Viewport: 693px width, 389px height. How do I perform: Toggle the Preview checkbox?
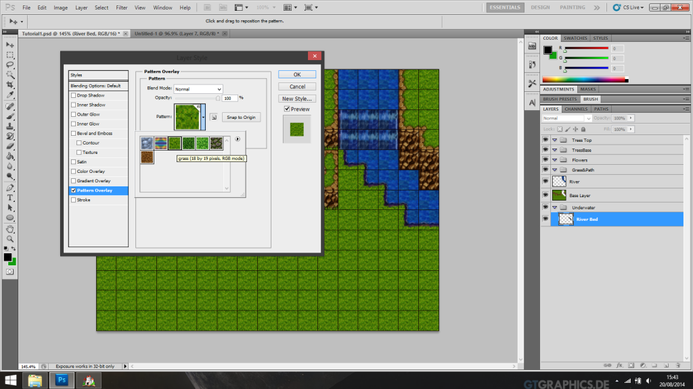point(287,109)
